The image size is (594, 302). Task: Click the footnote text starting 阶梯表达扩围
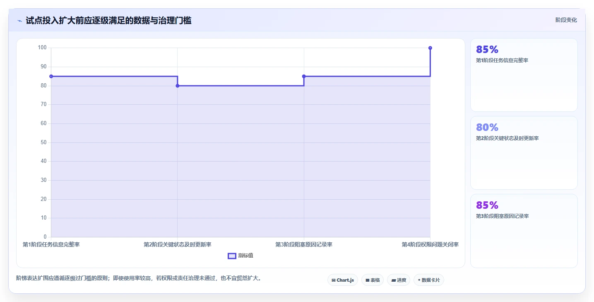pyautogui.click(x=139, y=278)
